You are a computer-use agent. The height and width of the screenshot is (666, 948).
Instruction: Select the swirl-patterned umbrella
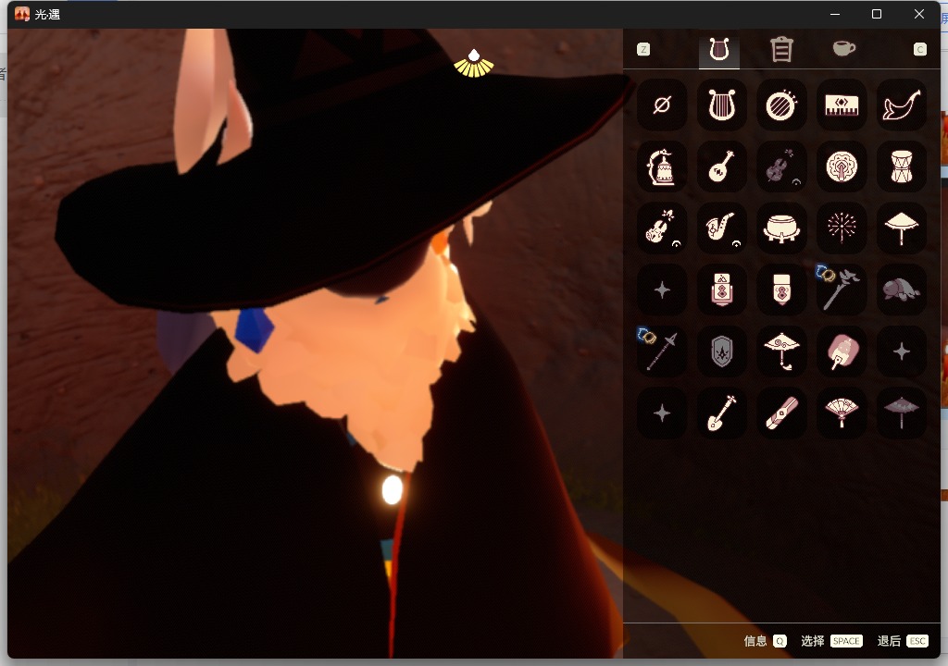point(781,351)
